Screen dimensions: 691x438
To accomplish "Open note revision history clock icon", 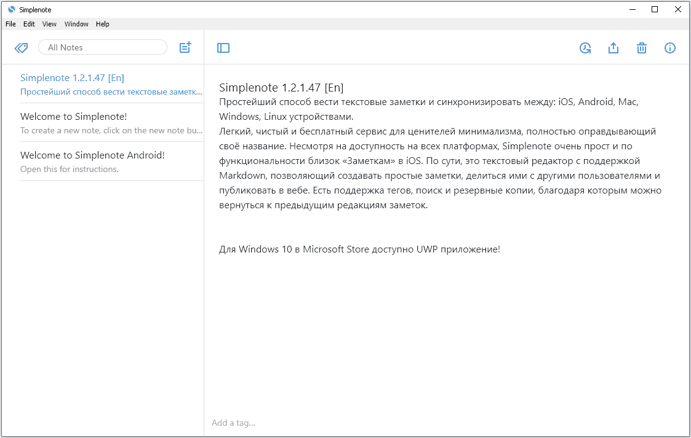I will [585, 48].
